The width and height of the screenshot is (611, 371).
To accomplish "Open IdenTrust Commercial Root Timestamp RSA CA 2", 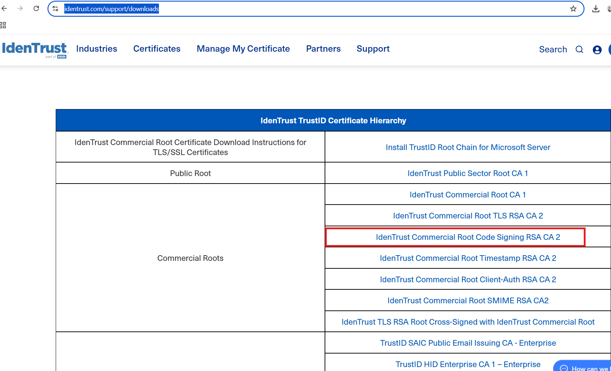I will (x=468, y=258).
